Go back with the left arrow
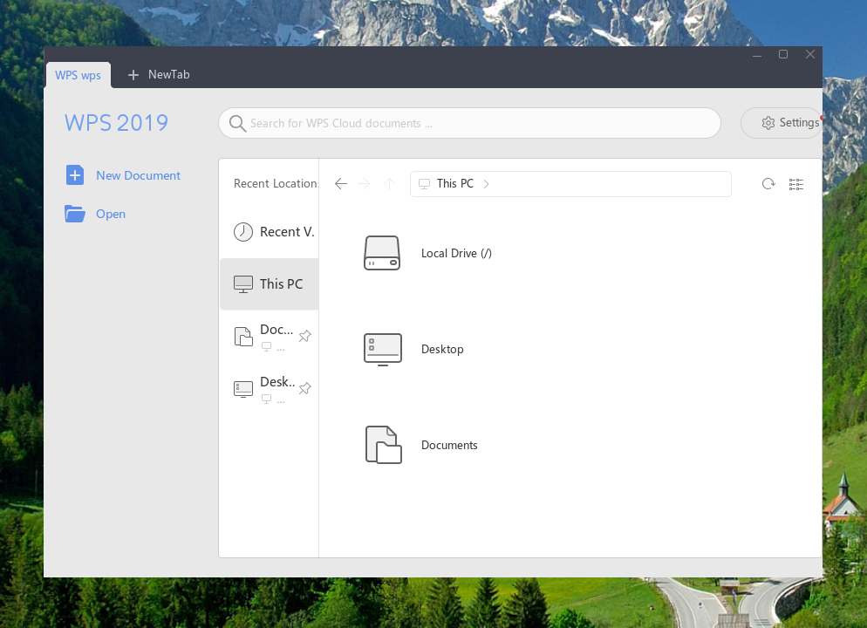The height and width of the screenshot is (628, 867). 341,184
